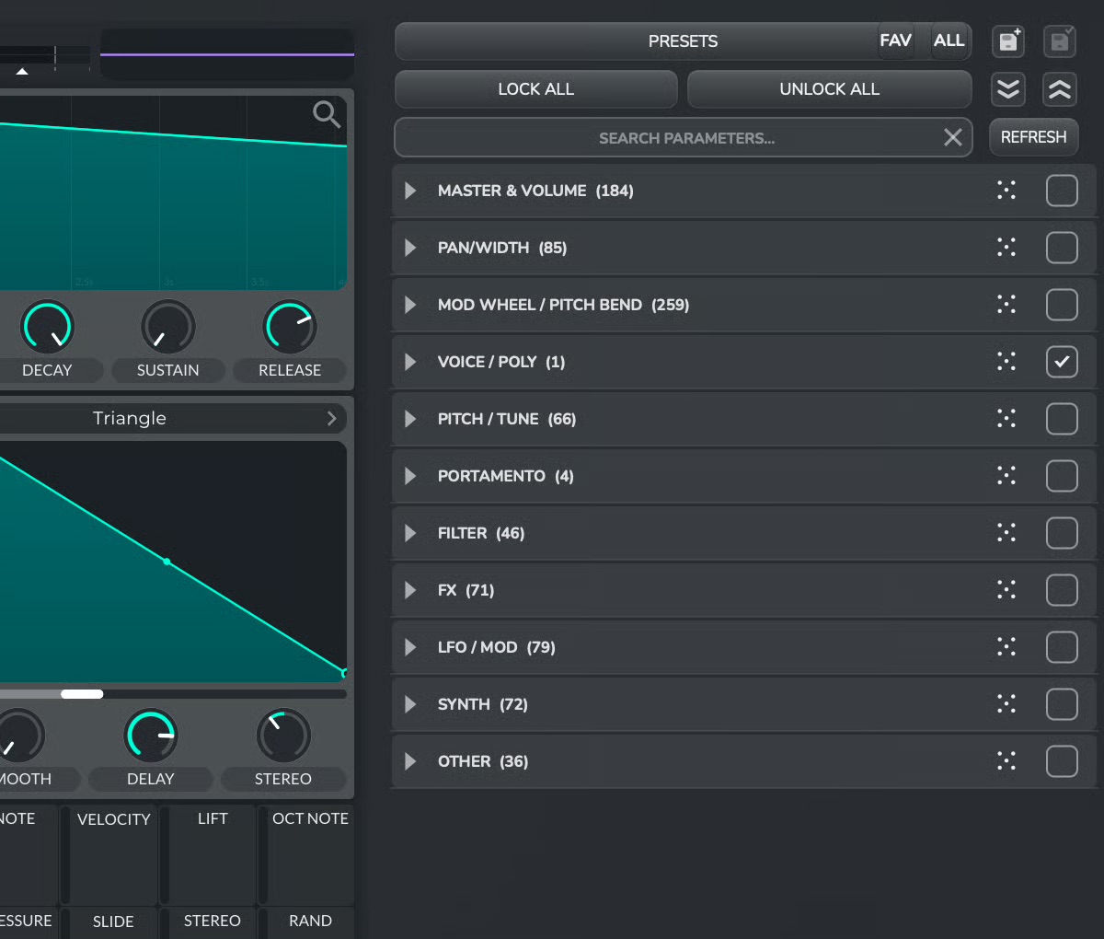Click the LOCK ALL button
Screen dimensions: 1104x939
click(536, 89)
